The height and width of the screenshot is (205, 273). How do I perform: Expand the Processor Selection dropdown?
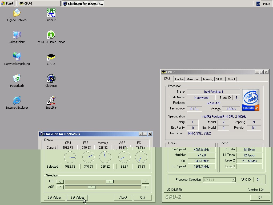pyautogui.click(x=233, y=180)
